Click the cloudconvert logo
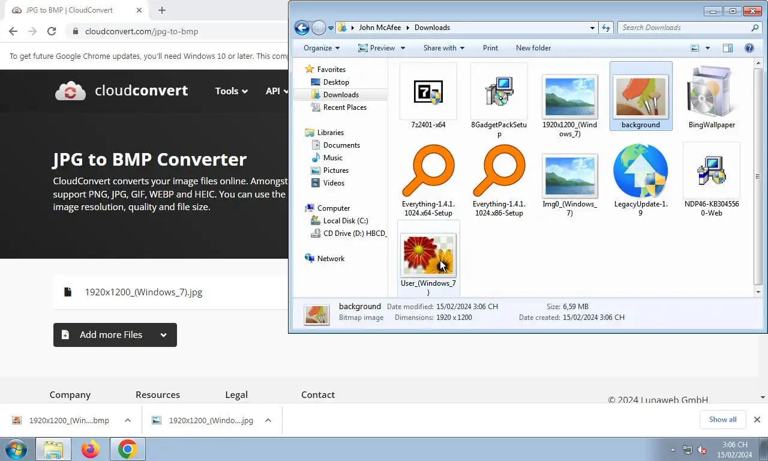 pyautogui.click(x=121, y=91)
